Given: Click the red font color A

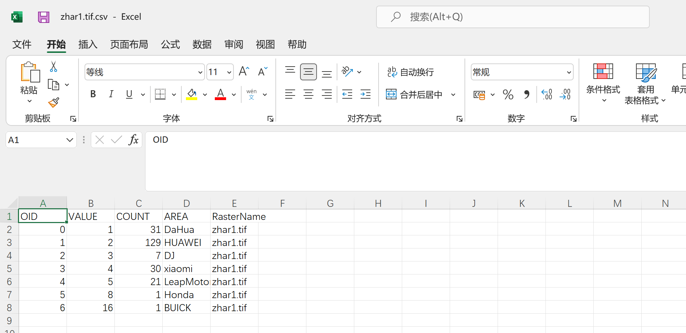Looking at the screenshot, I should point(220,94).
